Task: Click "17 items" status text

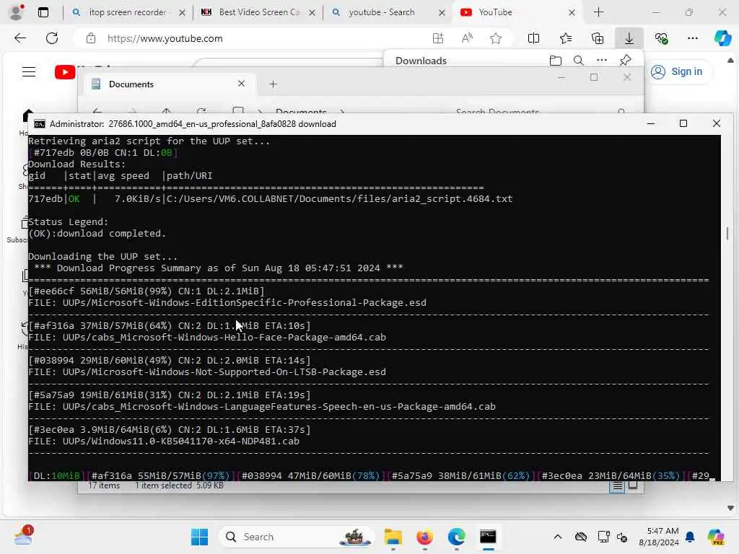Action: pos(104,485)
